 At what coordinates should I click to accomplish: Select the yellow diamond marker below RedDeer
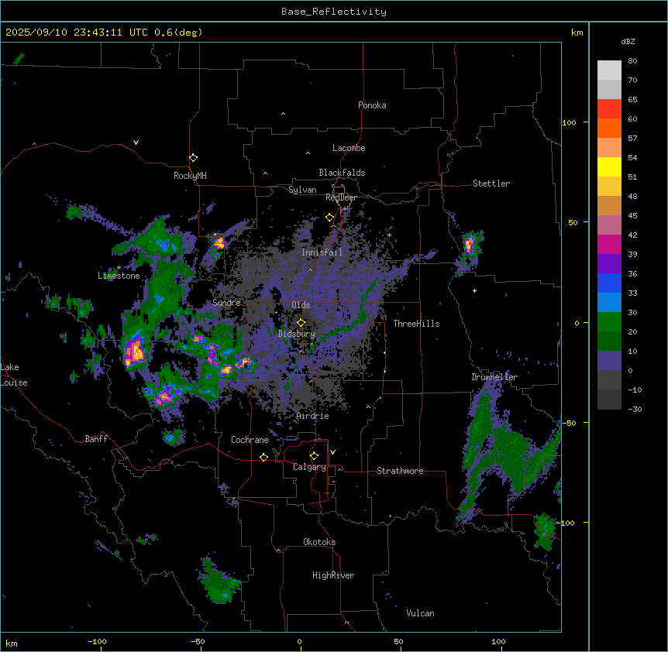click(x=330, y=218)
